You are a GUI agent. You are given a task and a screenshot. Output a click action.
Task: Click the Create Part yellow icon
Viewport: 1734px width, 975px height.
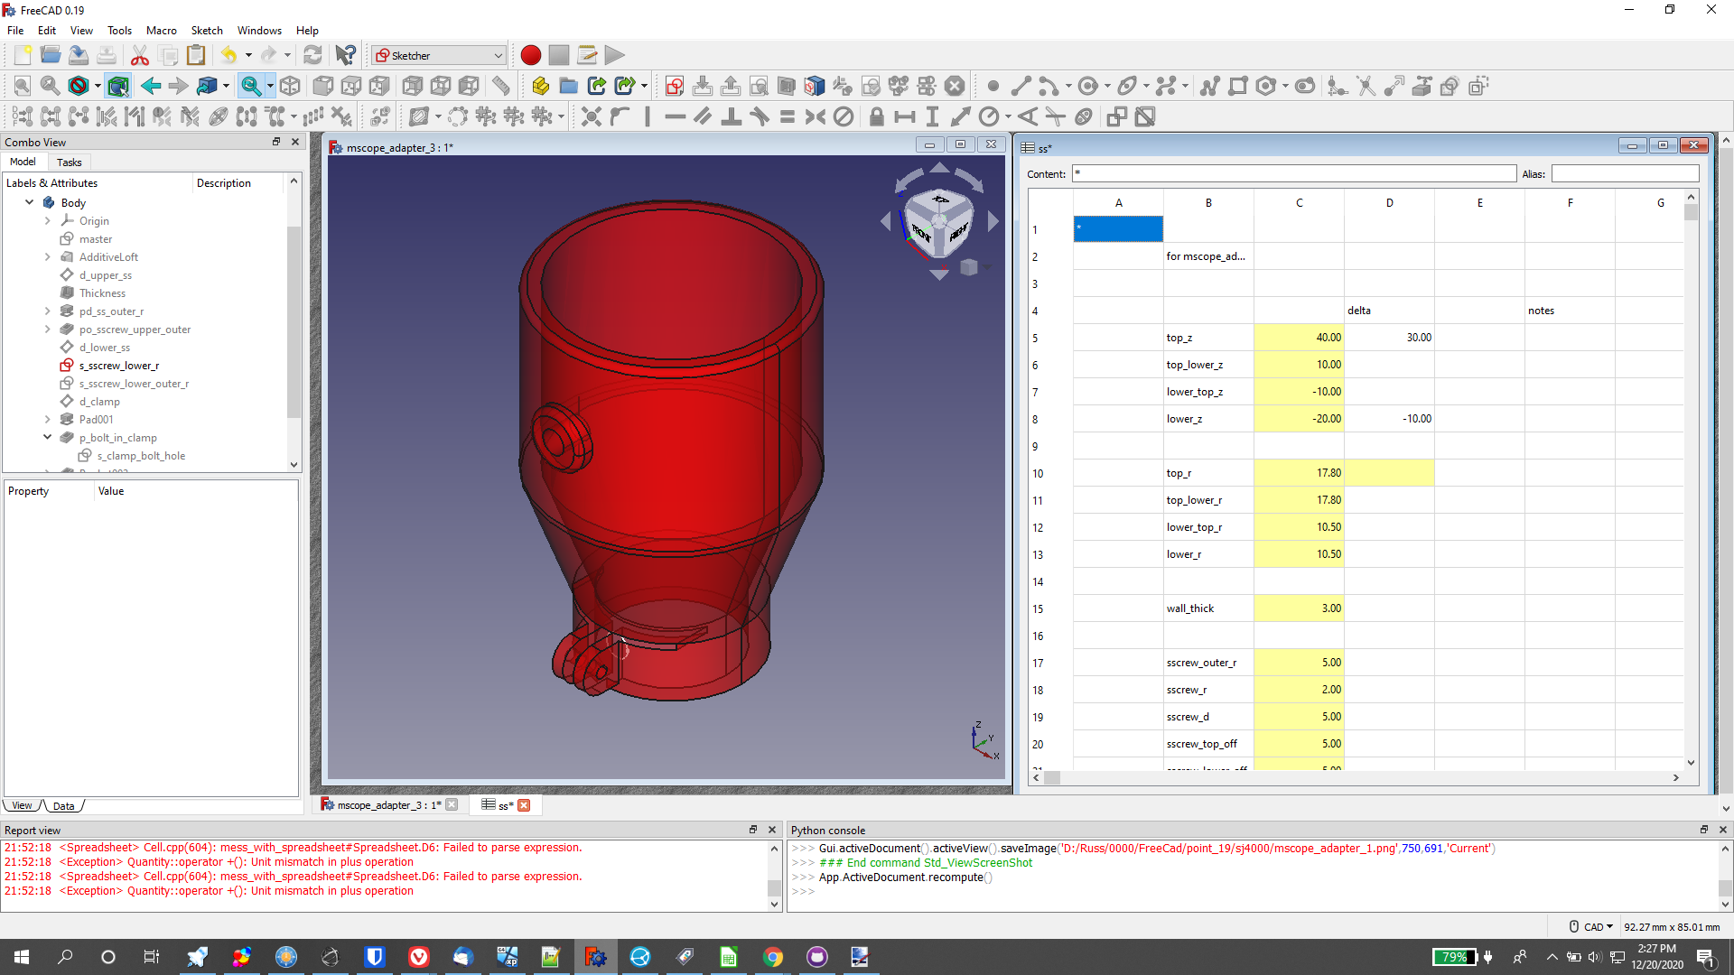pyautogui.click(x=540, y=87)
